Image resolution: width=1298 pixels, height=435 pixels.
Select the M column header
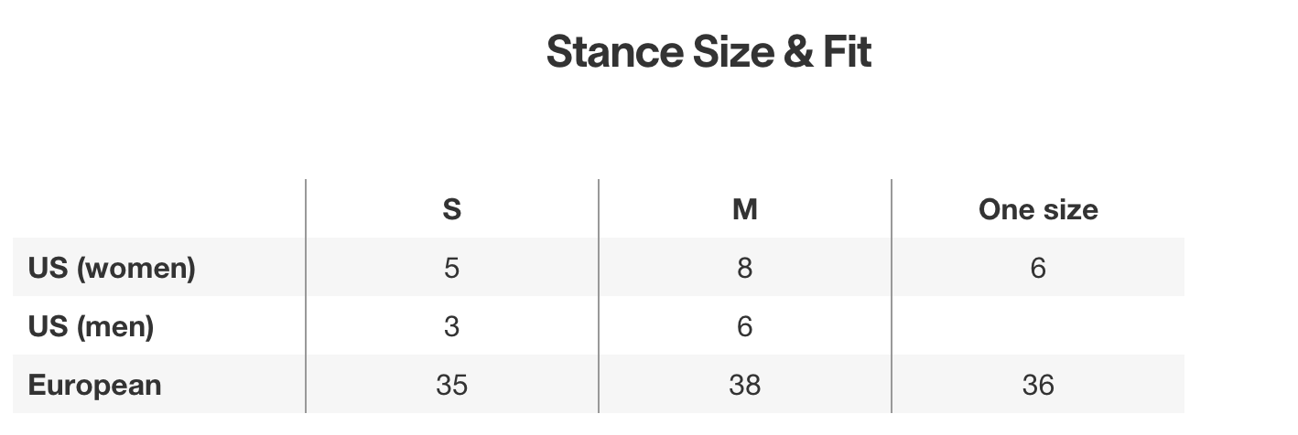click(744, 209)
